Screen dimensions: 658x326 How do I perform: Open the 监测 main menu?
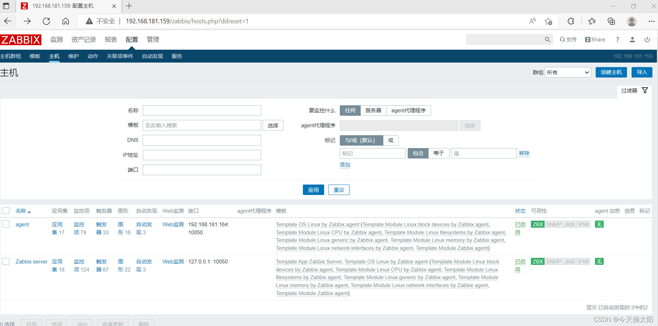(56, 40)
